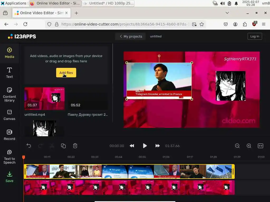Select the top news video timeline track
The width and height of the screenshot is (270, 202).
pos(129,171)
